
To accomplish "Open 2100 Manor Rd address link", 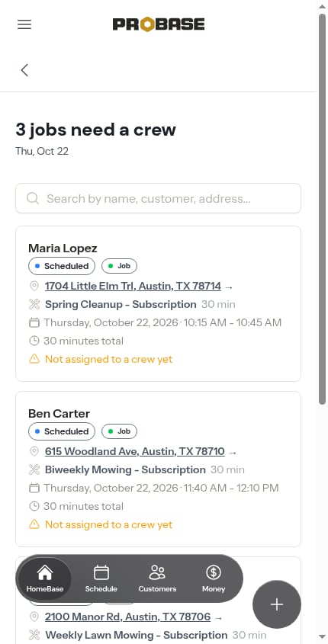I will click(128, 617).
